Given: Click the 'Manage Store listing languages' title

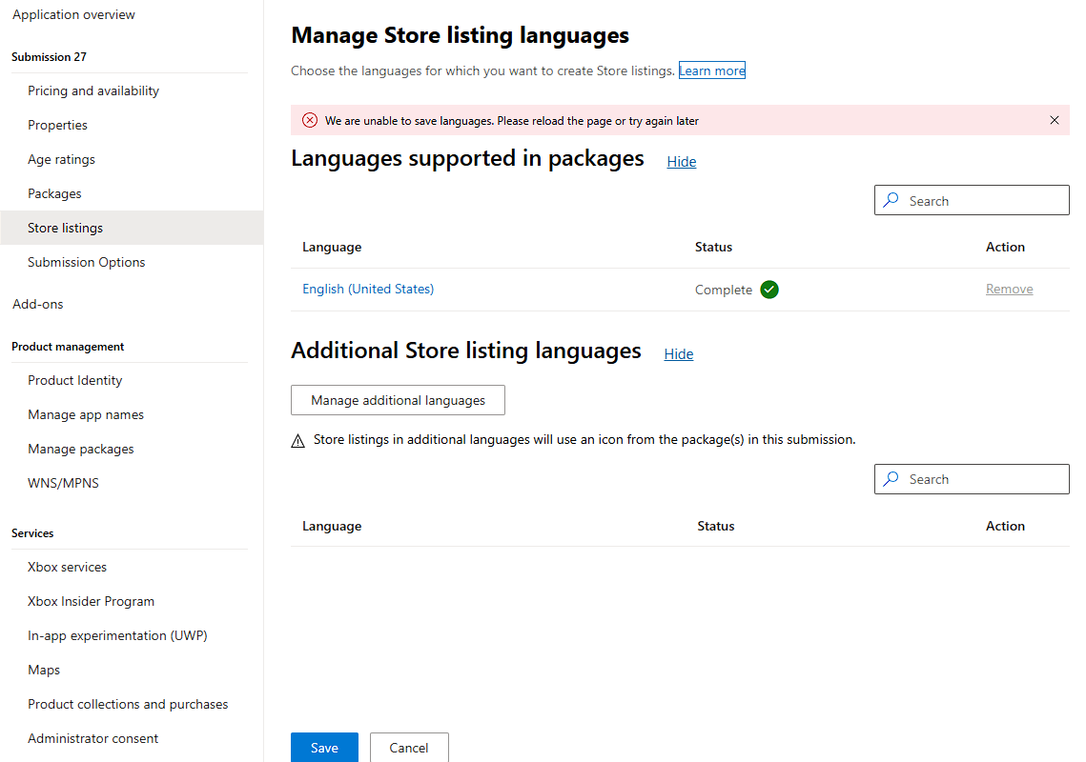Looking at the screenshot, I should 460,35.
